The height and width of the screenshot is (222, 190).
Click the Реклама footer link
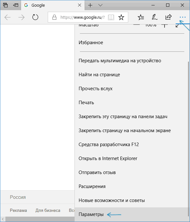tap(18, 210)
